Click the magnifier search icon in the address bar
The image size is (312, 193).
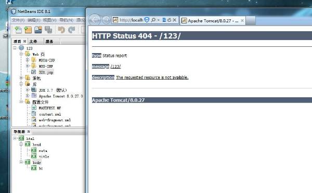[x=153, y=20]
